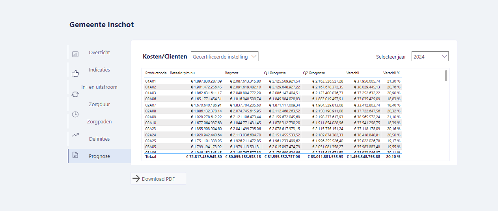Click the percentage 20,32 % cell
The image size is (498, 211).
[394, 111]
